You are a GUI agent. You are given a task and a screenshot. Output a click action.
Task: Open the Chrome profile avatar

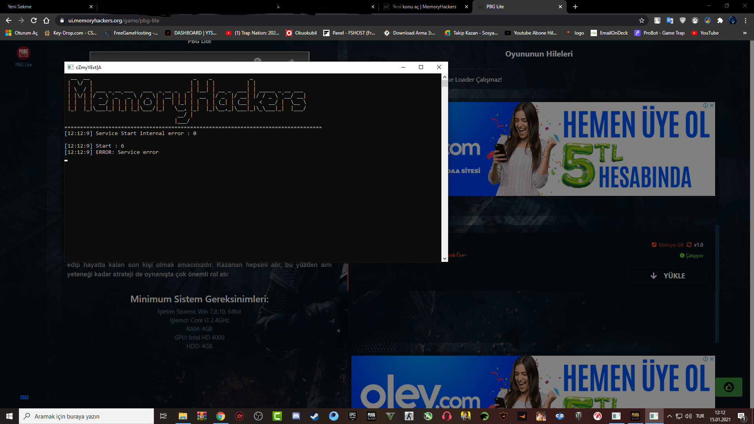[x=733, y=20]
